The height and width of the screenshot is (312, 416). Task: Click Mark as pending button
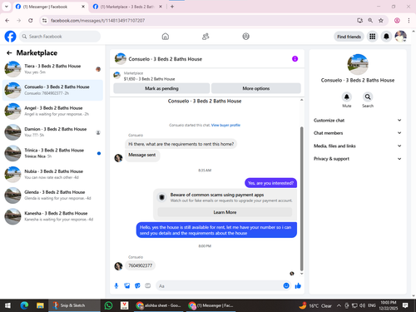coord(161,88)
